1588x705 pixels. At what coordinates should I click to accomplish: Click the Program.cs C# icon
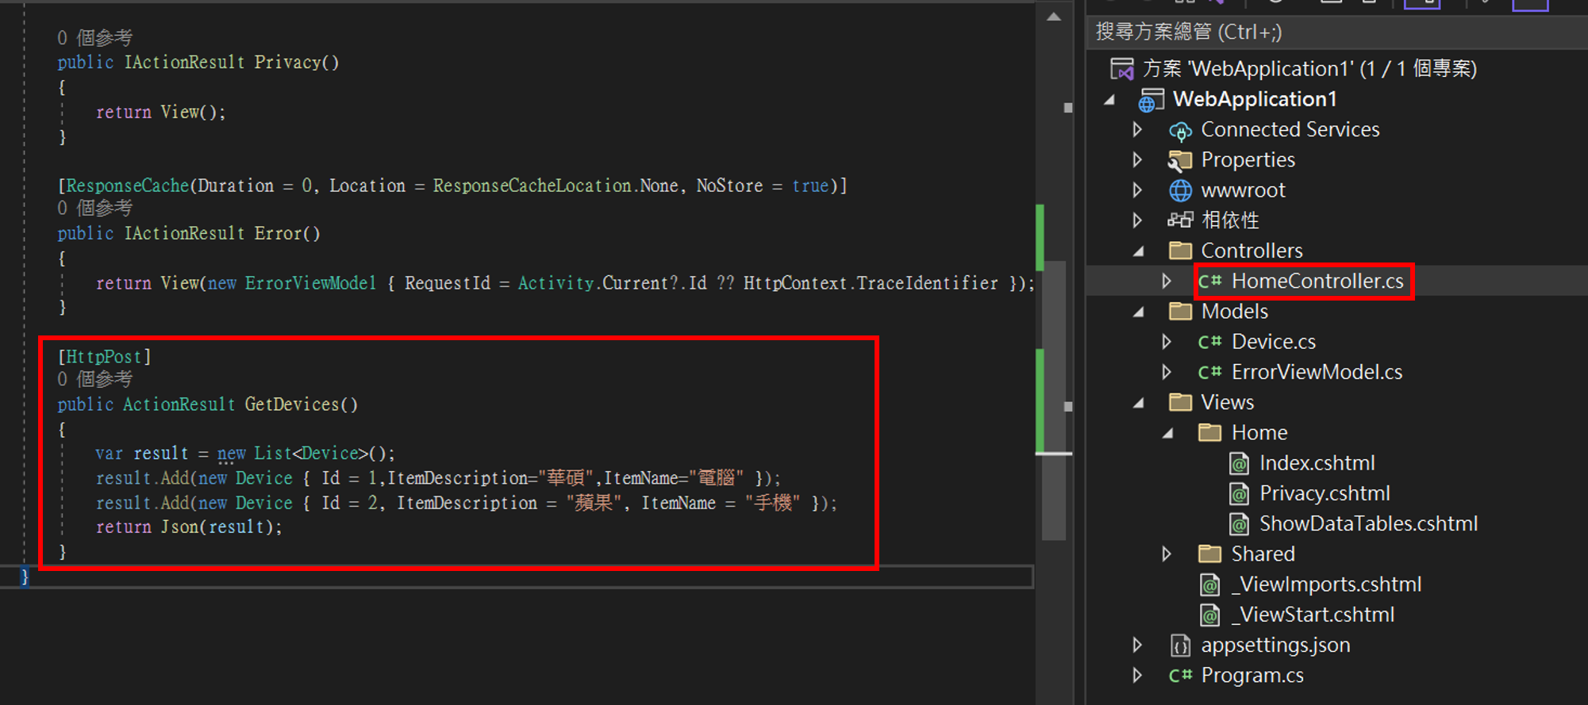1180,676
